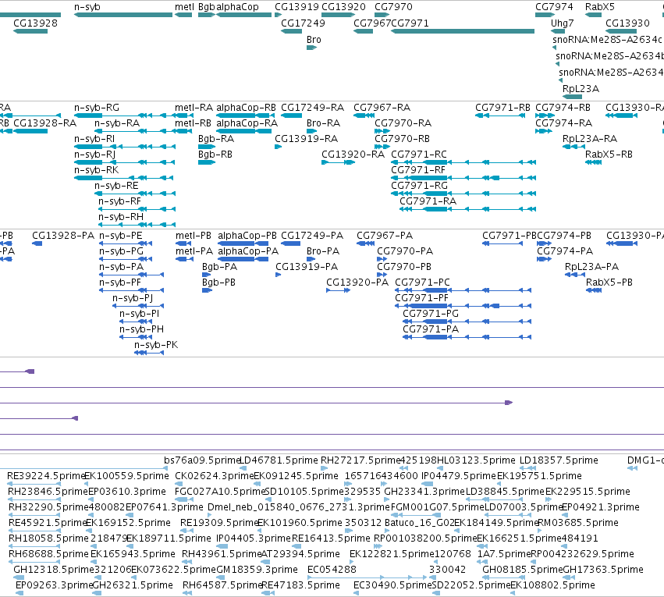
Task: Click transcript CG13920-RA label
Action: click(x=353, y=155)
